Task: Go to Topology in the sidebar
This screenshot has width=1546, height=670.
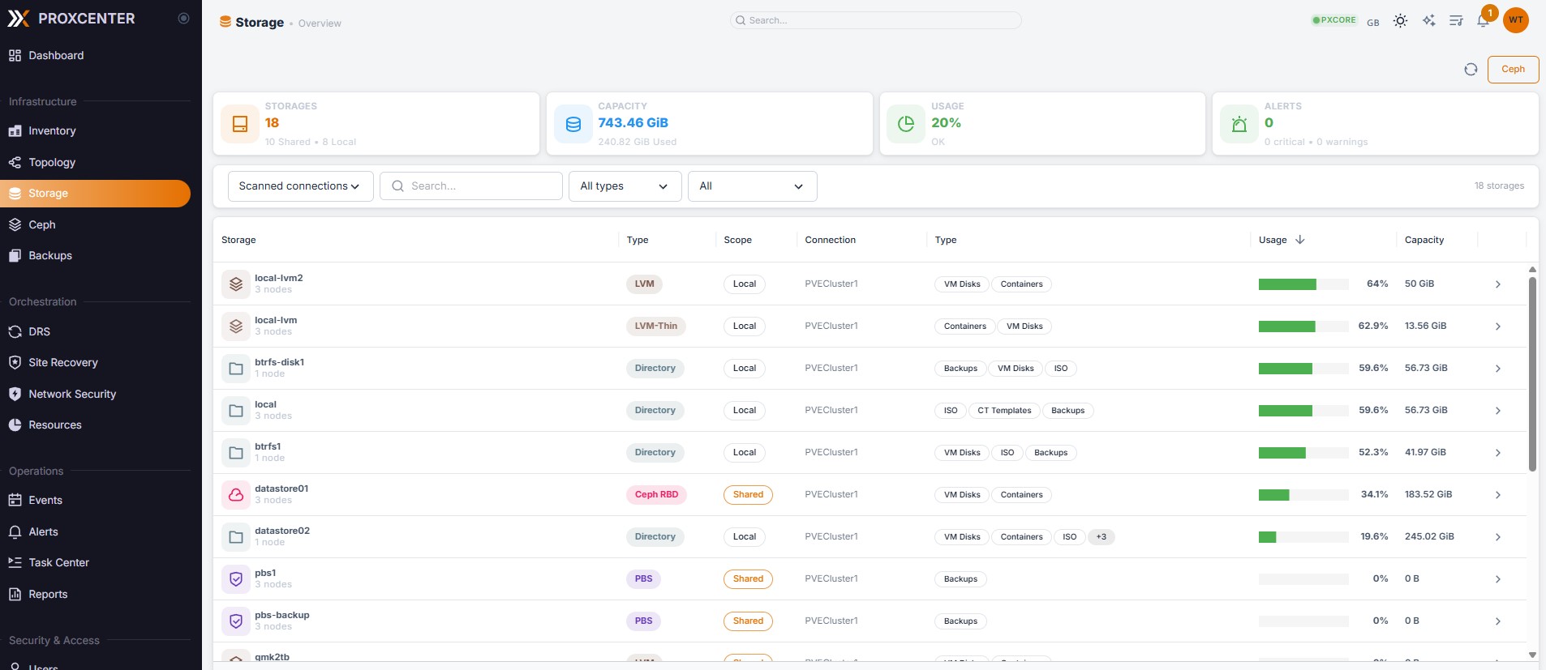Action: point(52,162)
